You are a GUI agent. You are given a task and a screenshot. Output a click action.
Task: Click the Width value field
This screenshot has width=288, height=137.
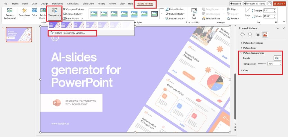tap(268, 16)
